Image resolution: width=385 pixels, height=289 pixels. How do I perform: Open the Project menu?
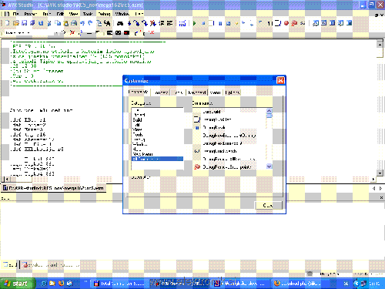[x=31, y=14]
